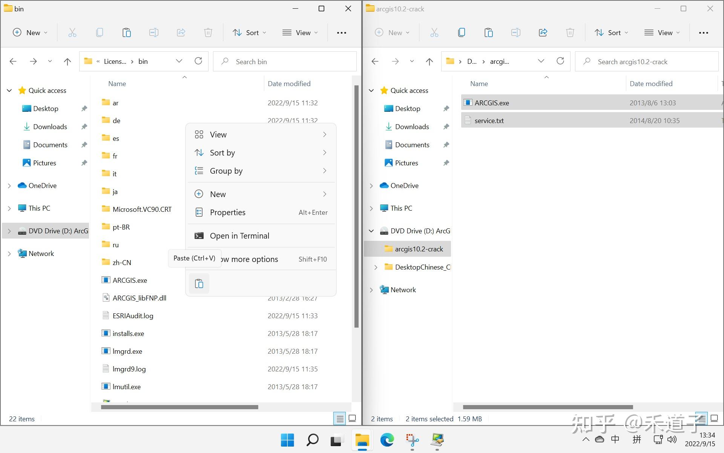Open Group by submenu in context menu

pos(261,171)
